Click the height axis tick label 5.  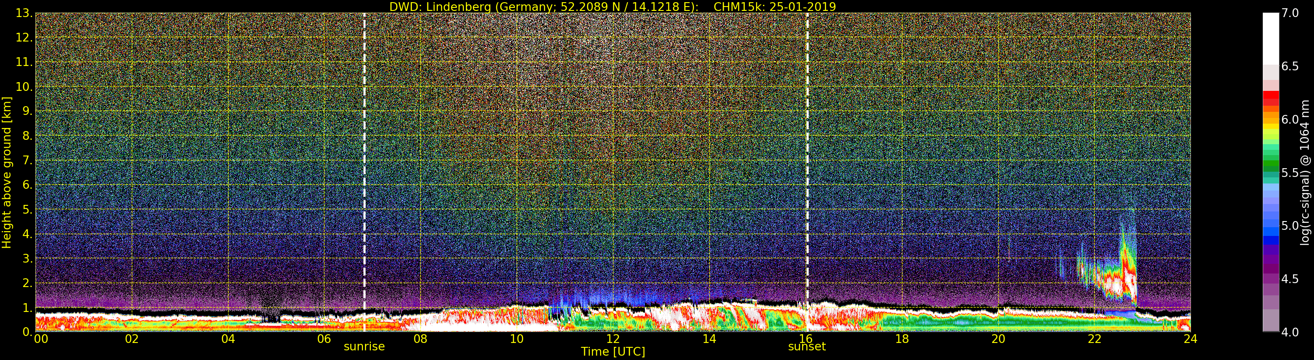click(28, 209)
